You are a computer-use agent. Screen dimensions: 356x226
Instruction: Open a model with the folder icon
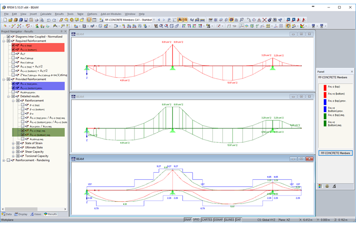coord(10,20)
